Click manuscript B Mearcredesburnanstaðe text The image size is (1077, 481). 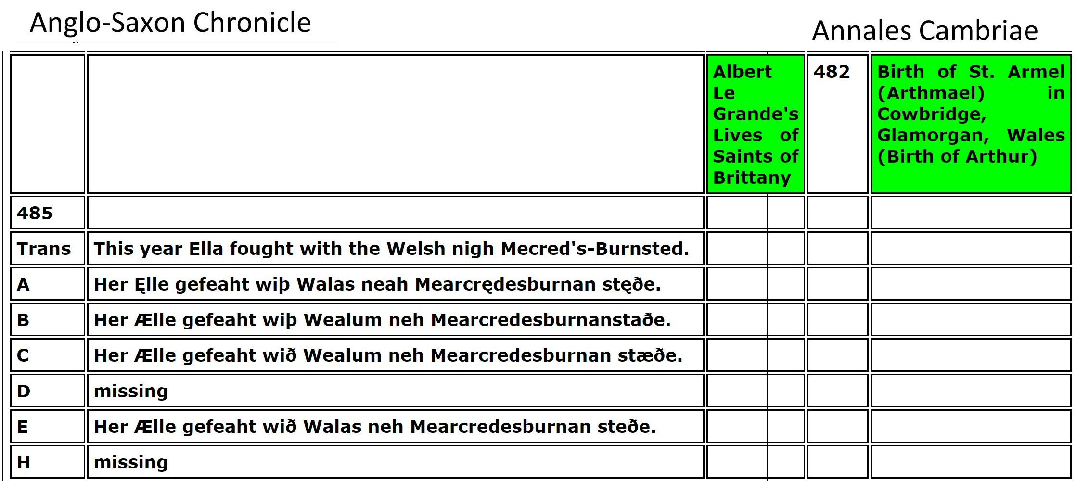382,320
